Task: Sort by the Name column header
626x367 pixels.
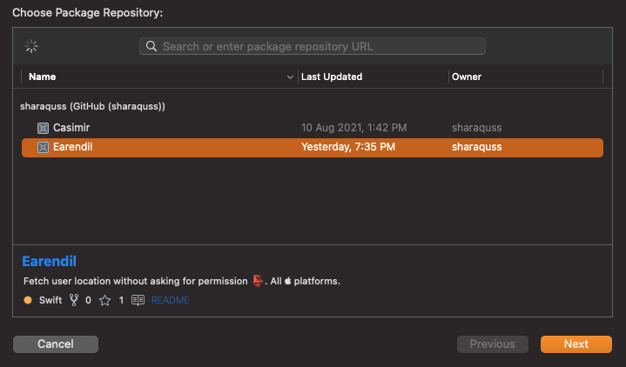Action: [42, 77]
